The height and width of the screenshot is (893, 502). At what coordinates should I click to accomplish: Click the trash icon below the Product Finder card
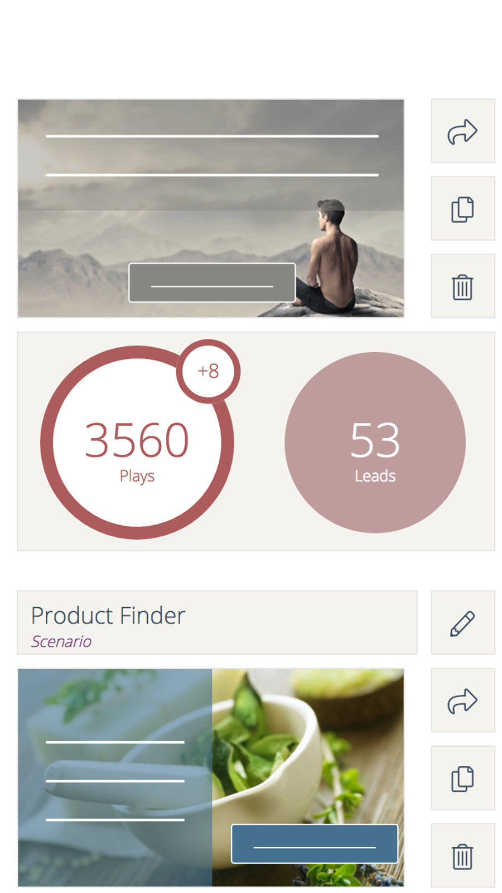coord(462,854)
